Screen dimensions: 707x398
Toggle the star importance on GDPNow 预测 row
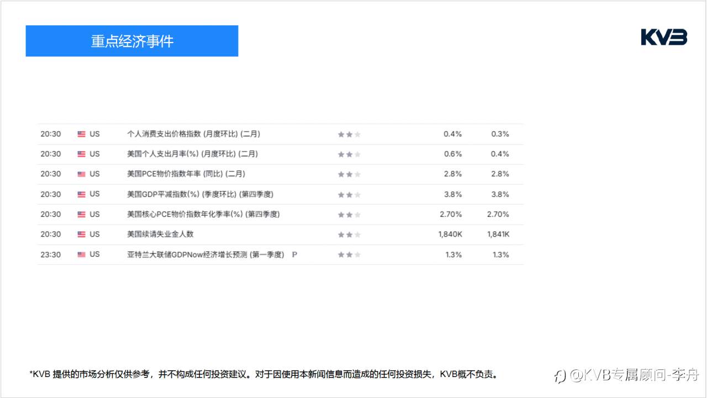pyautogui.click(x=349, y=254)
